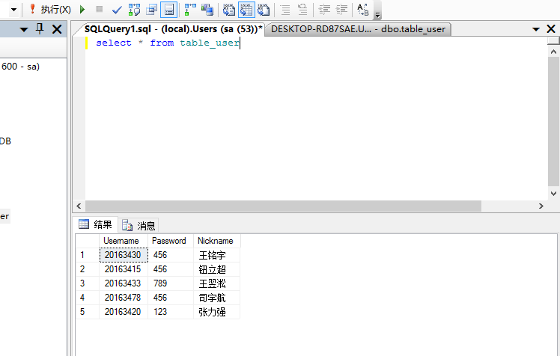Specify values for template parameters icon

click(363, 10)
